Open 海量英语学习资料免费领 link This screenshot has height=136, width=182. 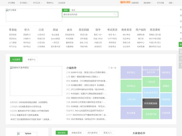(28, 115)
